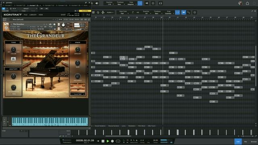Open the top toolbar Timebase Bars dropdown
The image size is (258, 145).
tap(120, 3)
